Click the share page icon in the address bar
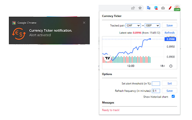This screenshot has width=192, height=120. pyautogui.click(x=133, y=8)
